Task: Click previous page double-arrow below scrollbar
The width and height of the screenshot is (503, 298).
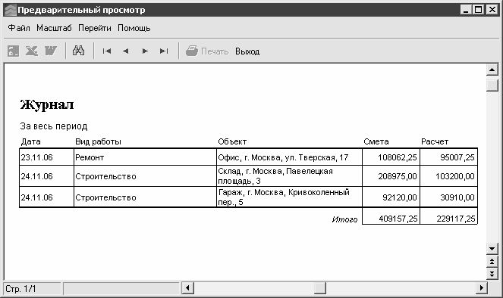Action: [492, 261]
